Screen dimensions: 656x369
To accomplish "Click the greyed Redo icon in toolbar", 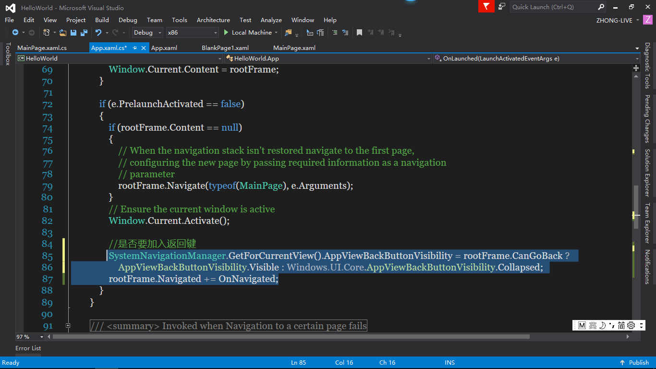I will [115, 33].
